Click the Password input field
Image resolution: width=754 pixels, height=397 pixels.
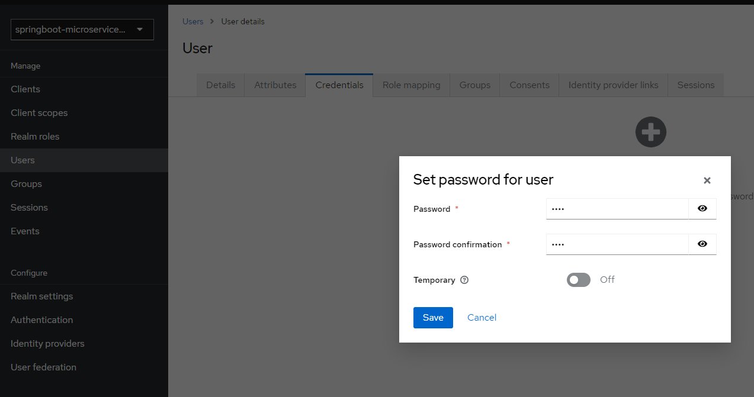coord(617,209)
